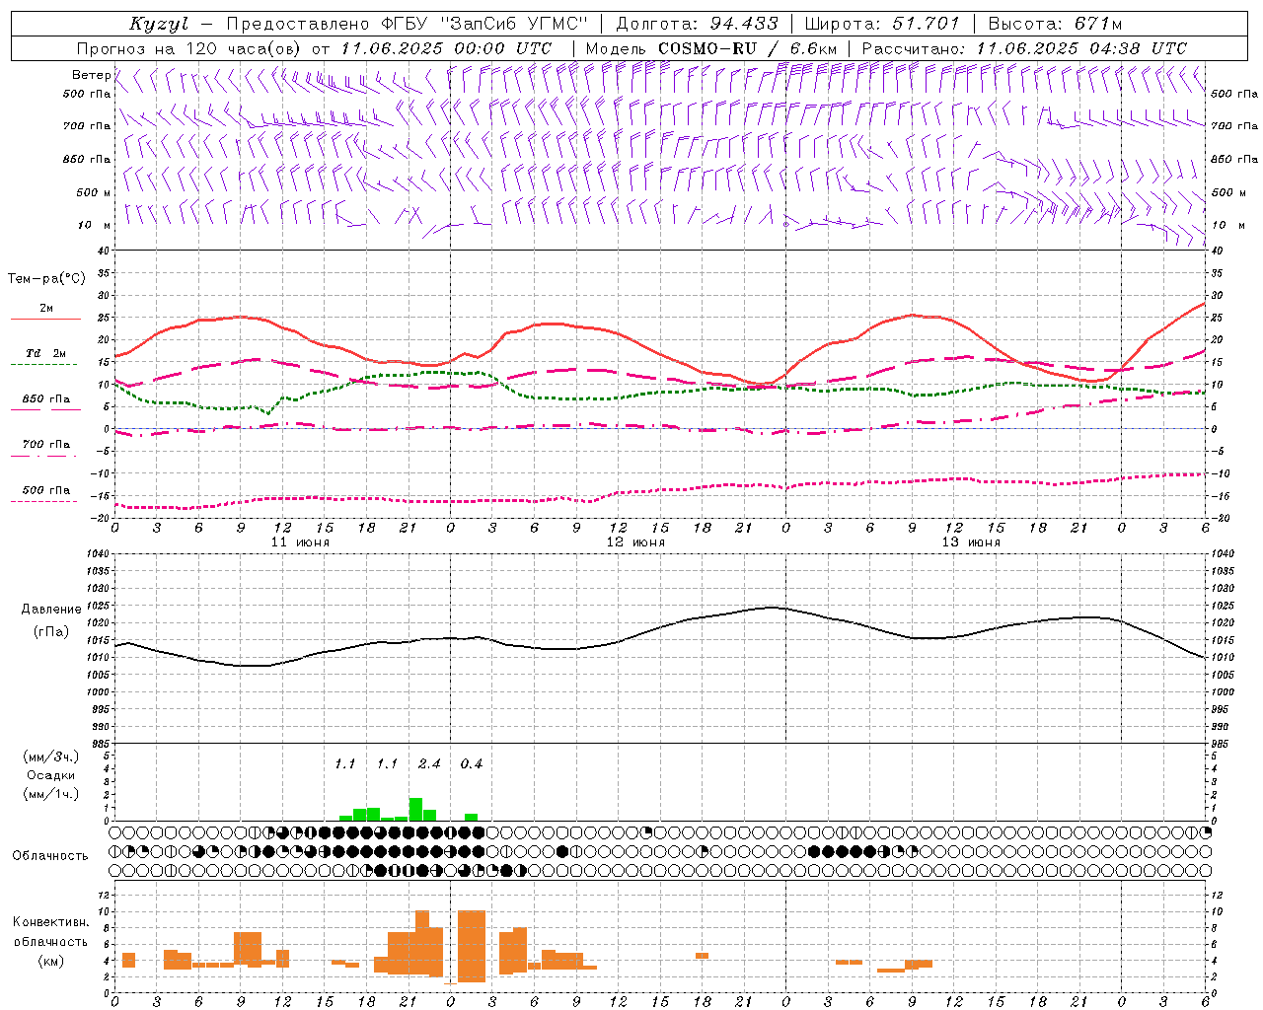This screenshot has height=1010, width=1263.
Task: Click the "Тем-ра(°C)" temperature panel label
Action: [x=46, y=279]
